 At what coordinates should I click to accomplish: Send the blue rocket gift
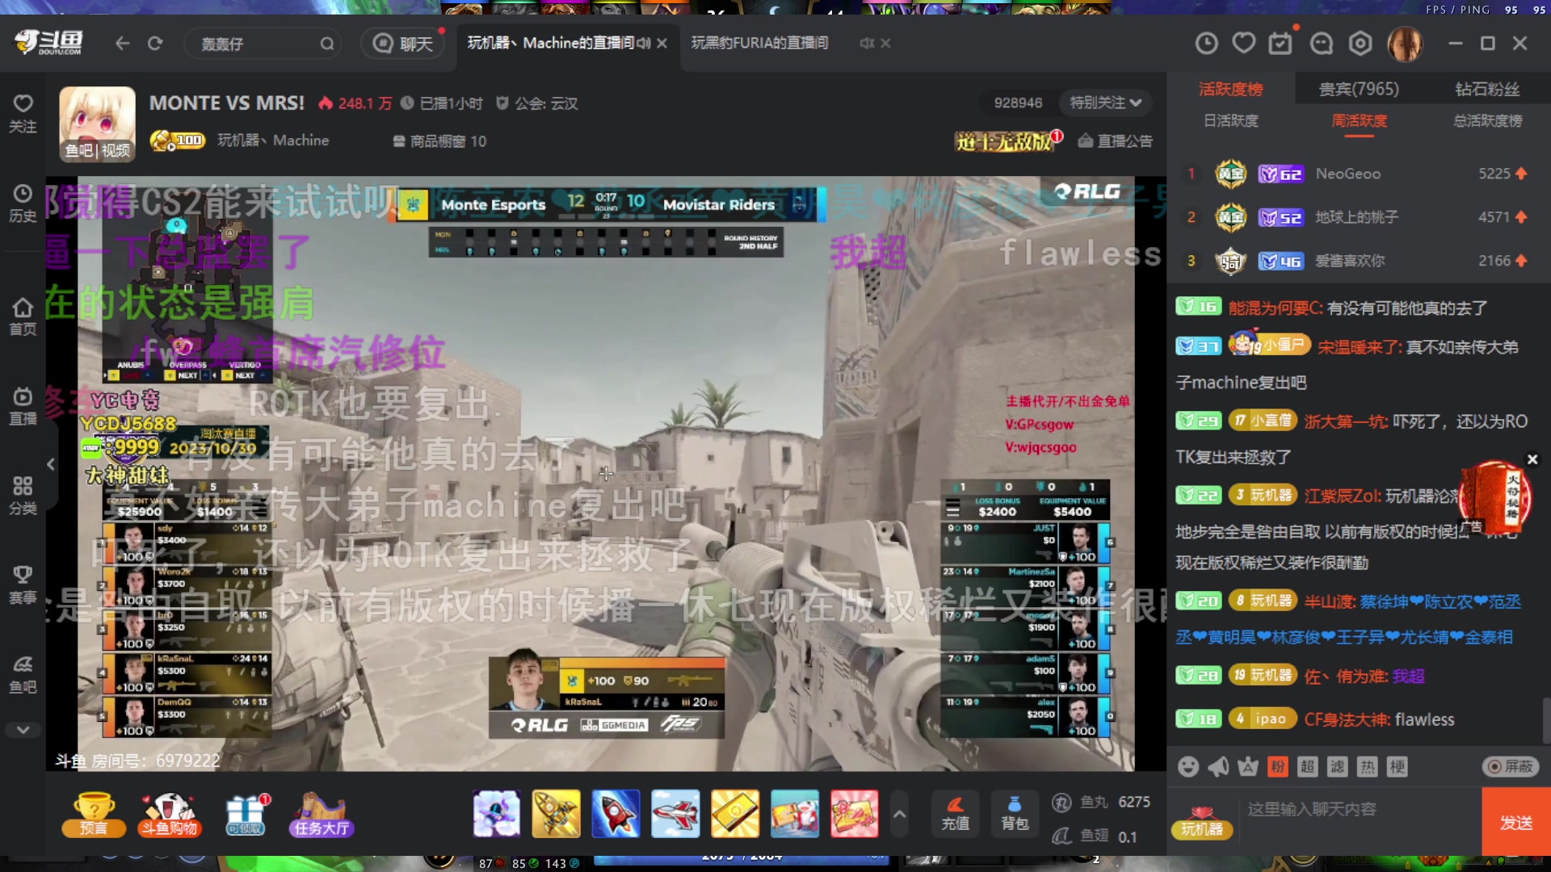click(616, 813)
